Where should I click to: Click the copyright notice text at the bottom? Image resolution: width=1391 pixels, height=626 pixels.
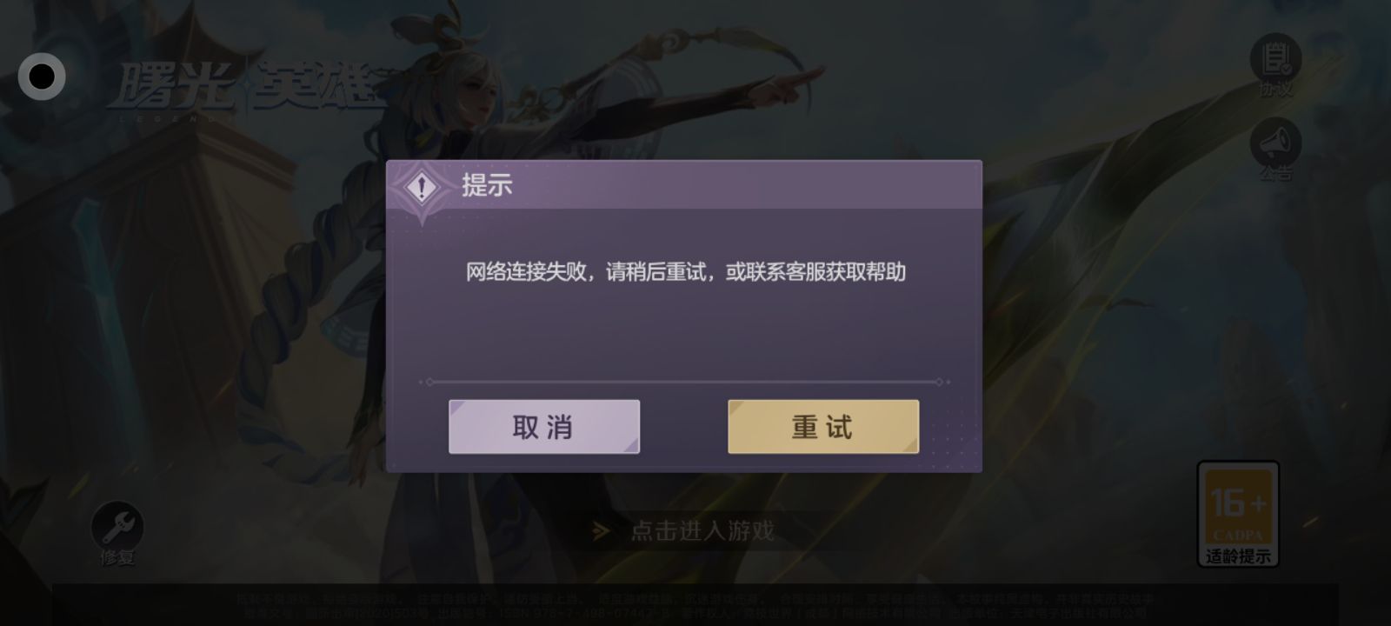695,606
